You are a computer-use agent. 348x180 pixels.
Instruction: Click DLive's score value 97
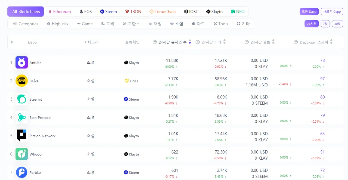(x=322, y=79)
